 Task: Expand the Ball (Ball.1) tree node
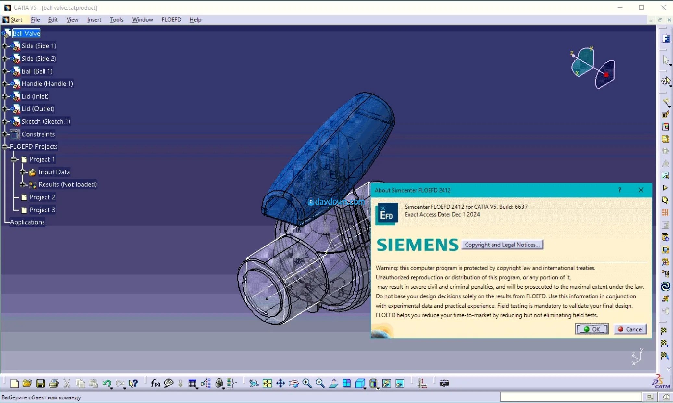[4, 71]
